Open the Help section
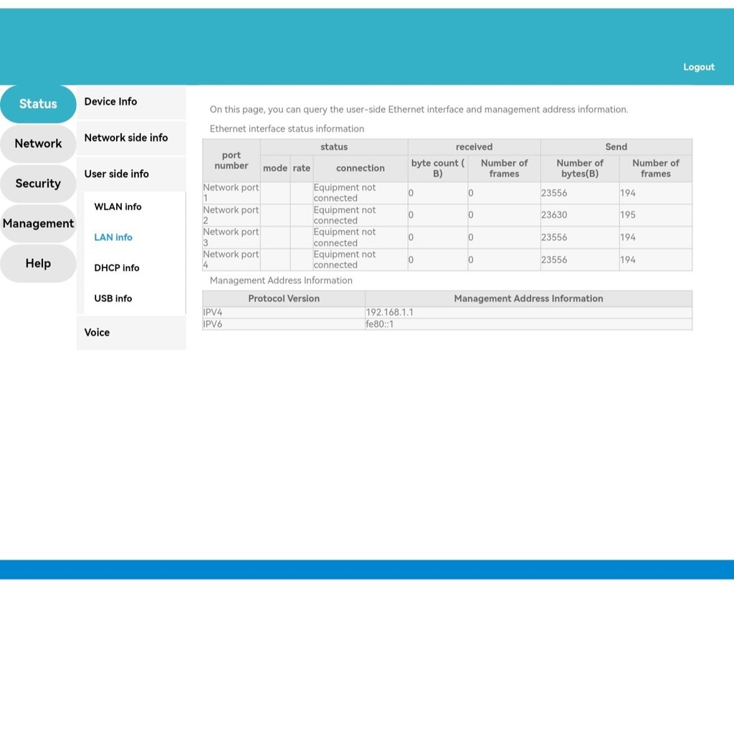Viewport: 734px width, 734px height. coord(38,263)
